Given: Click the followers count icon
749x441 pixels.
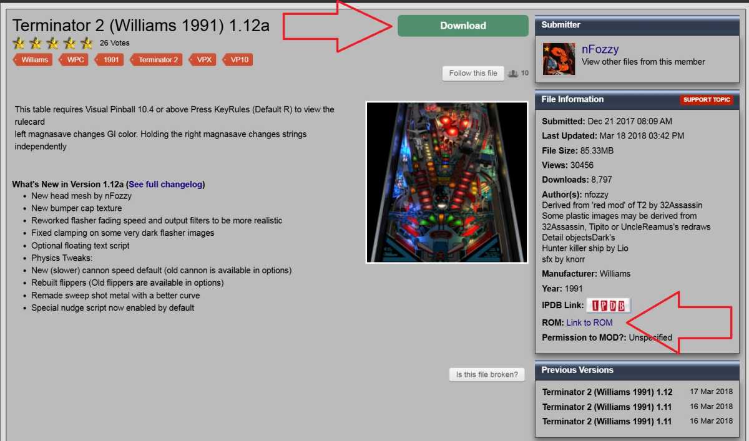Looking at the screenshot, I should pyautogui.click(x=513, y=74).
